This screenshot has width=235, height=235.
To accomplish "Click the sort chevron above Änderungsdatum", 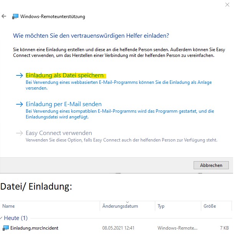I will (x=127, y=202).
